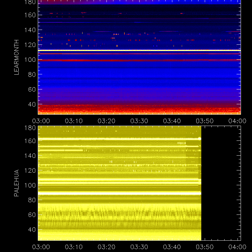Click the 03:00 time label under Palehua plot
Viewport: 252px width, 252px height.
click(41, 247)
